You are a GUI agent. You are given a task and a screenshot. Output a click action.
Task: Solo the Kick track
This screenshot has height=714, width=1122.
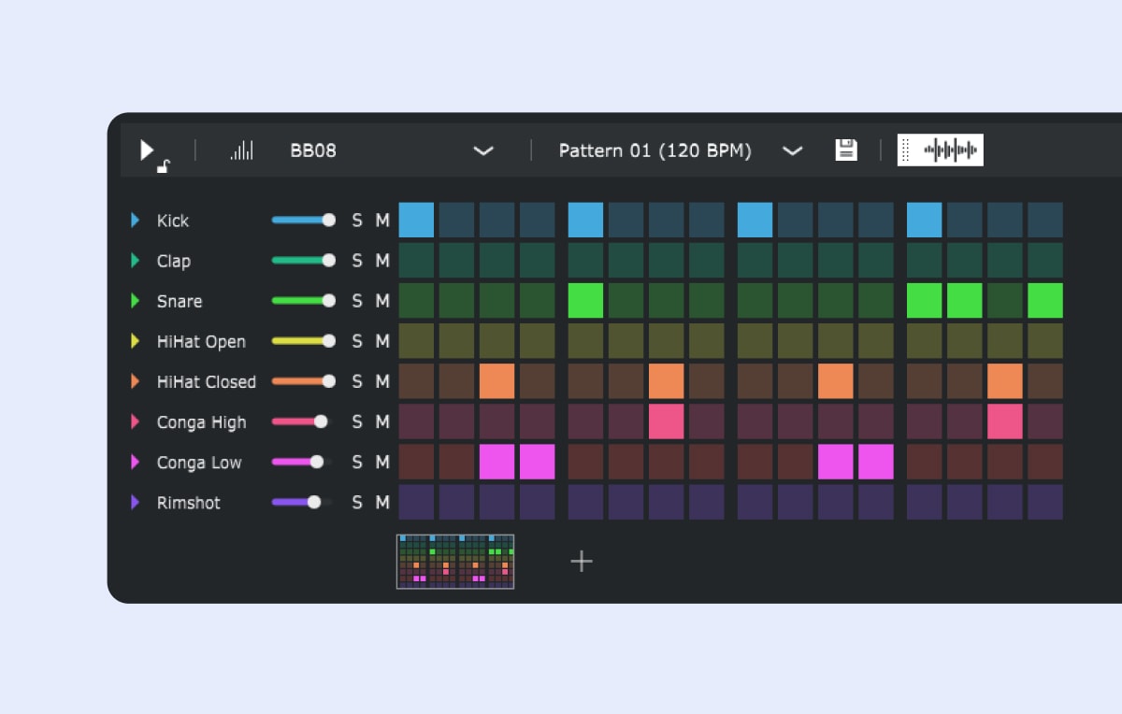(x=356, y=221)
